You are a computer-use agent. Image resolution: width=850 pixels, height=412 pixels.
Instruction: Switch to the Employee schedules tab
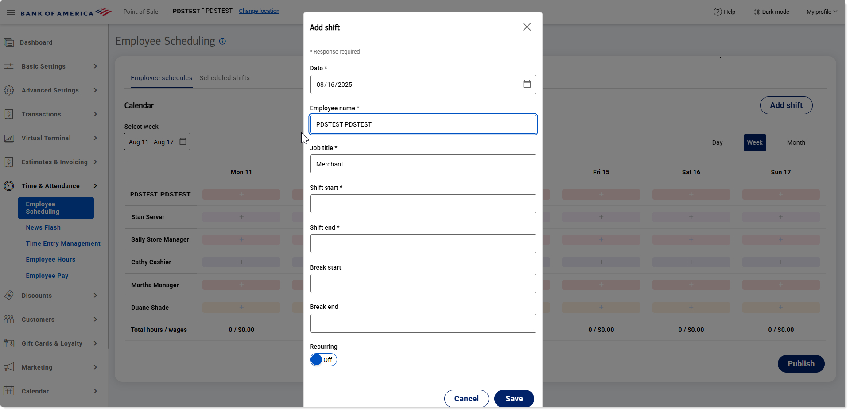(x=162, y=78)
